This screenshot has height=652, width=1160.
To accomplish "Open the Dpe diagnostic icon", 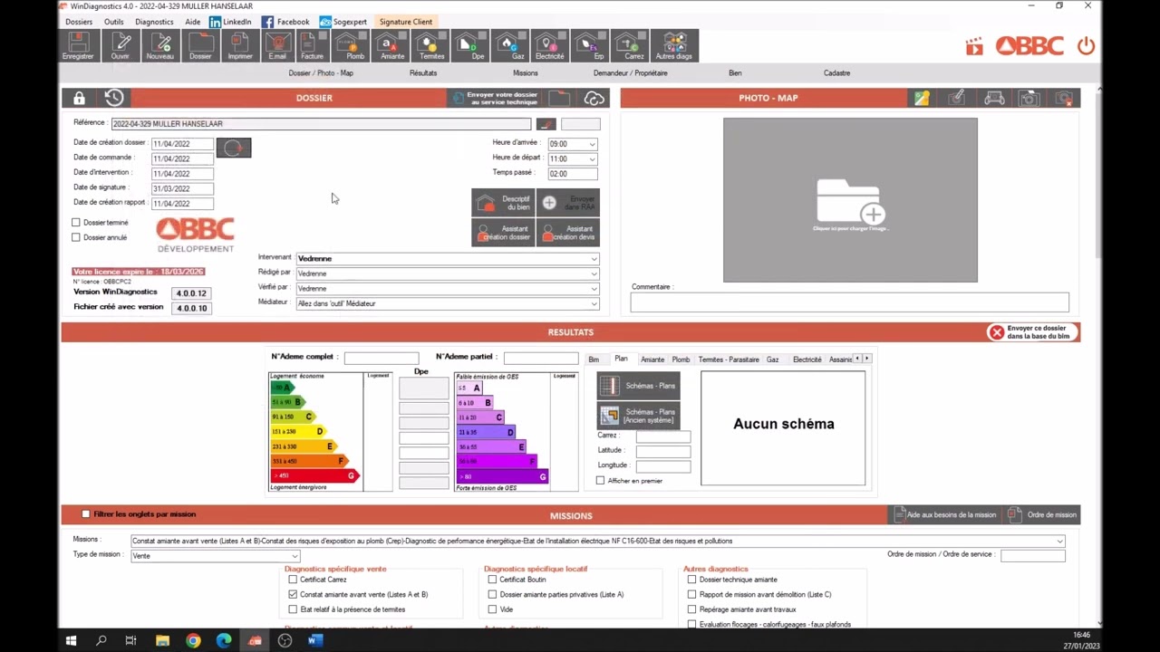I will click(474, 45).
